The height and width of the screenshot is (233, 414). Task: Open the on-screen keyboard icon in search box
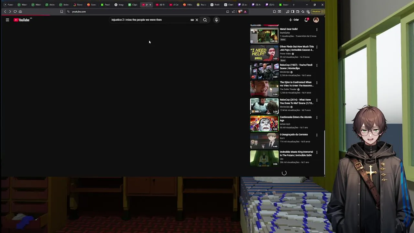[192, 20]
